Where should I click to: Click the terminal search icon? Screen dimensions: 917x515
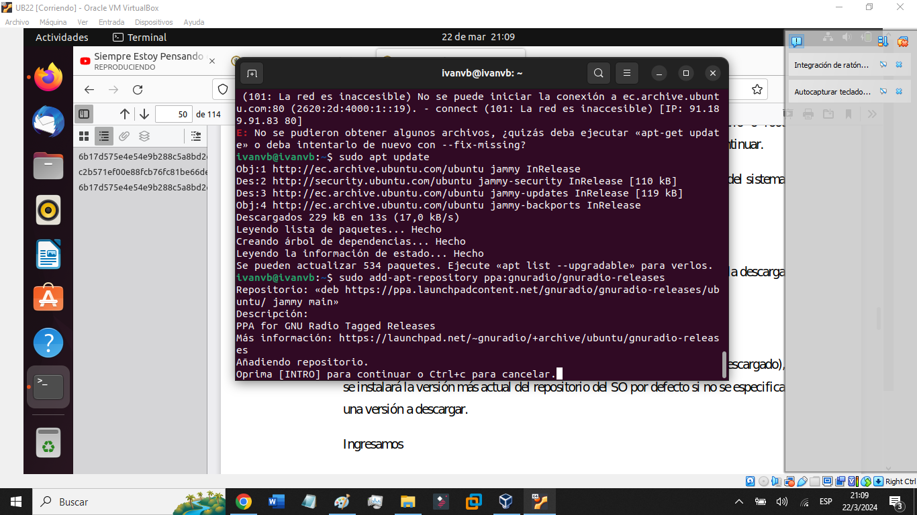(599, 73)
